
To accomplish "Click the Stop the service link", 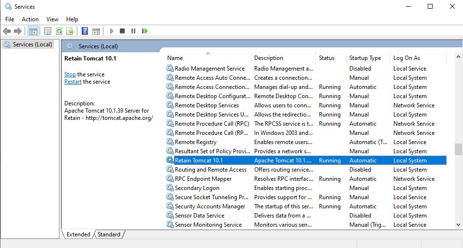I will tap(70, 74).
